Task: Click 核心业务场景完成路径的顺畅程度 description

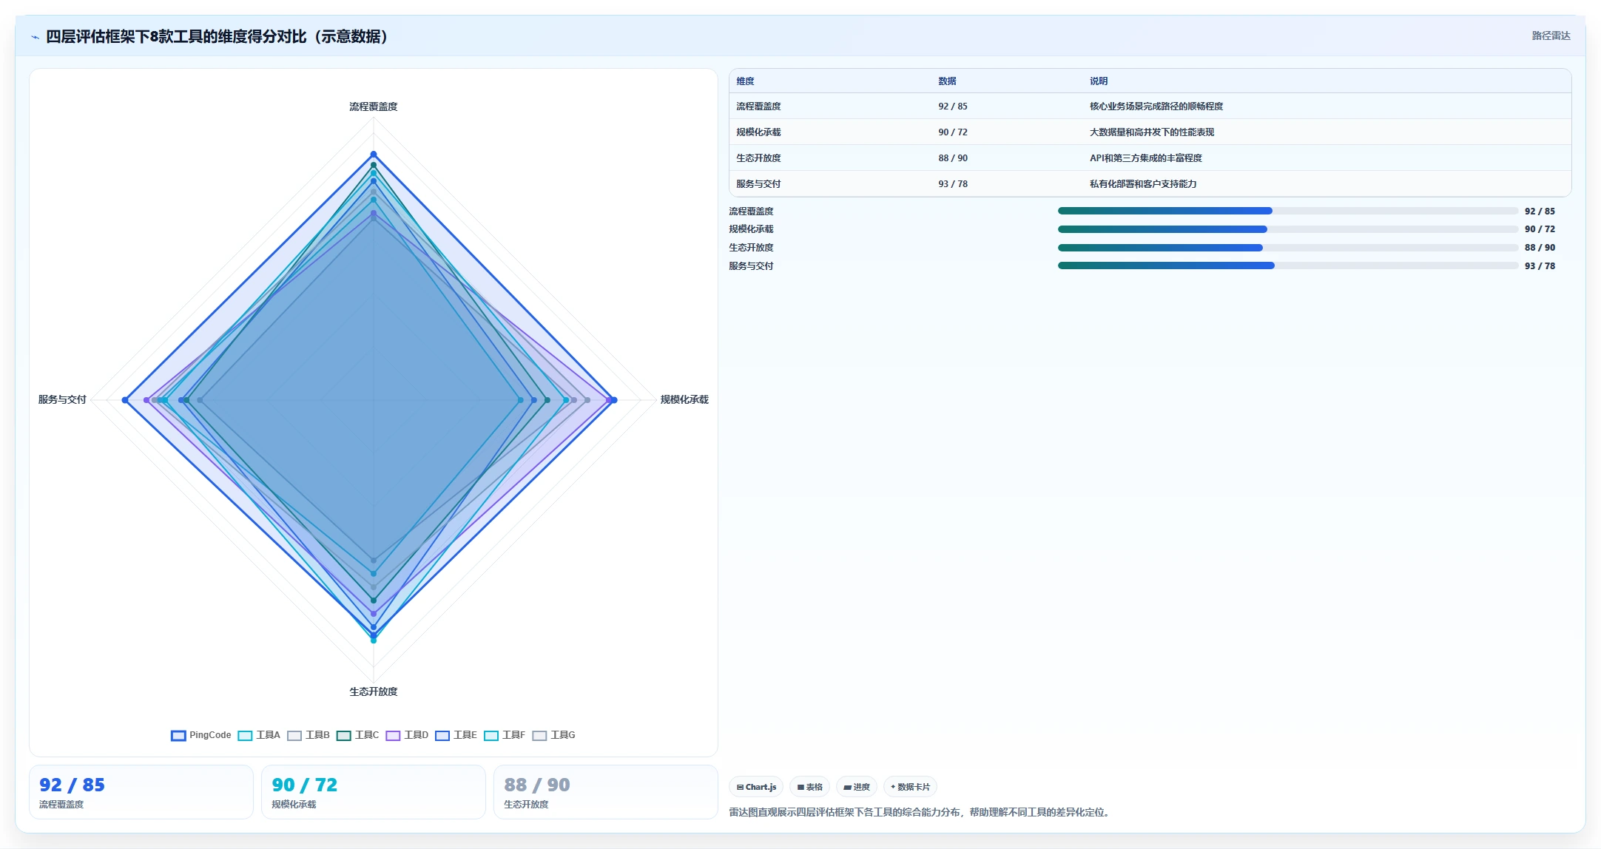Action: point(1156,106)
